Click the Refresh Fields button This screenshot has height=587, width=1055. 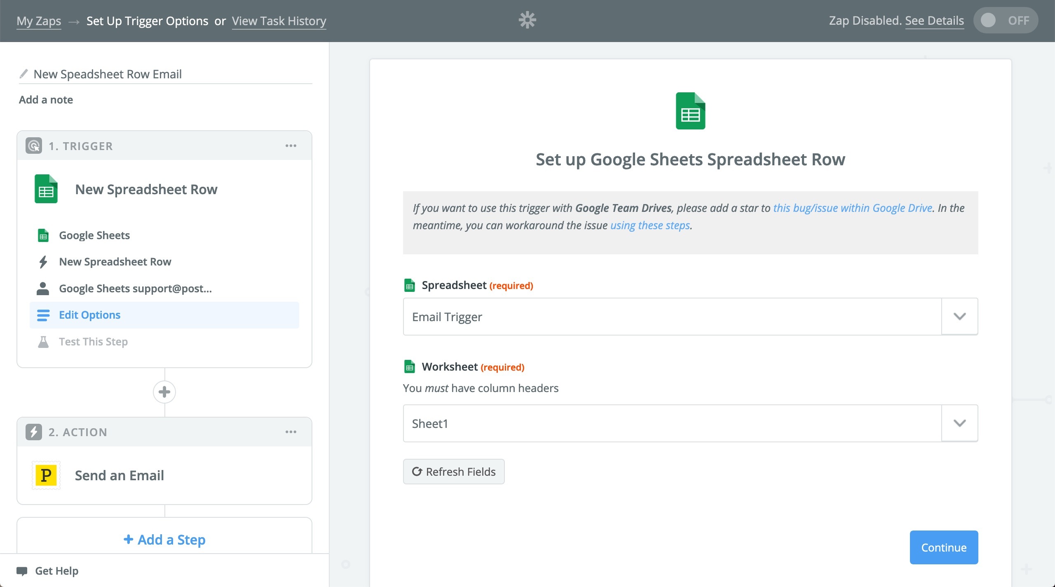pos(454,472)
